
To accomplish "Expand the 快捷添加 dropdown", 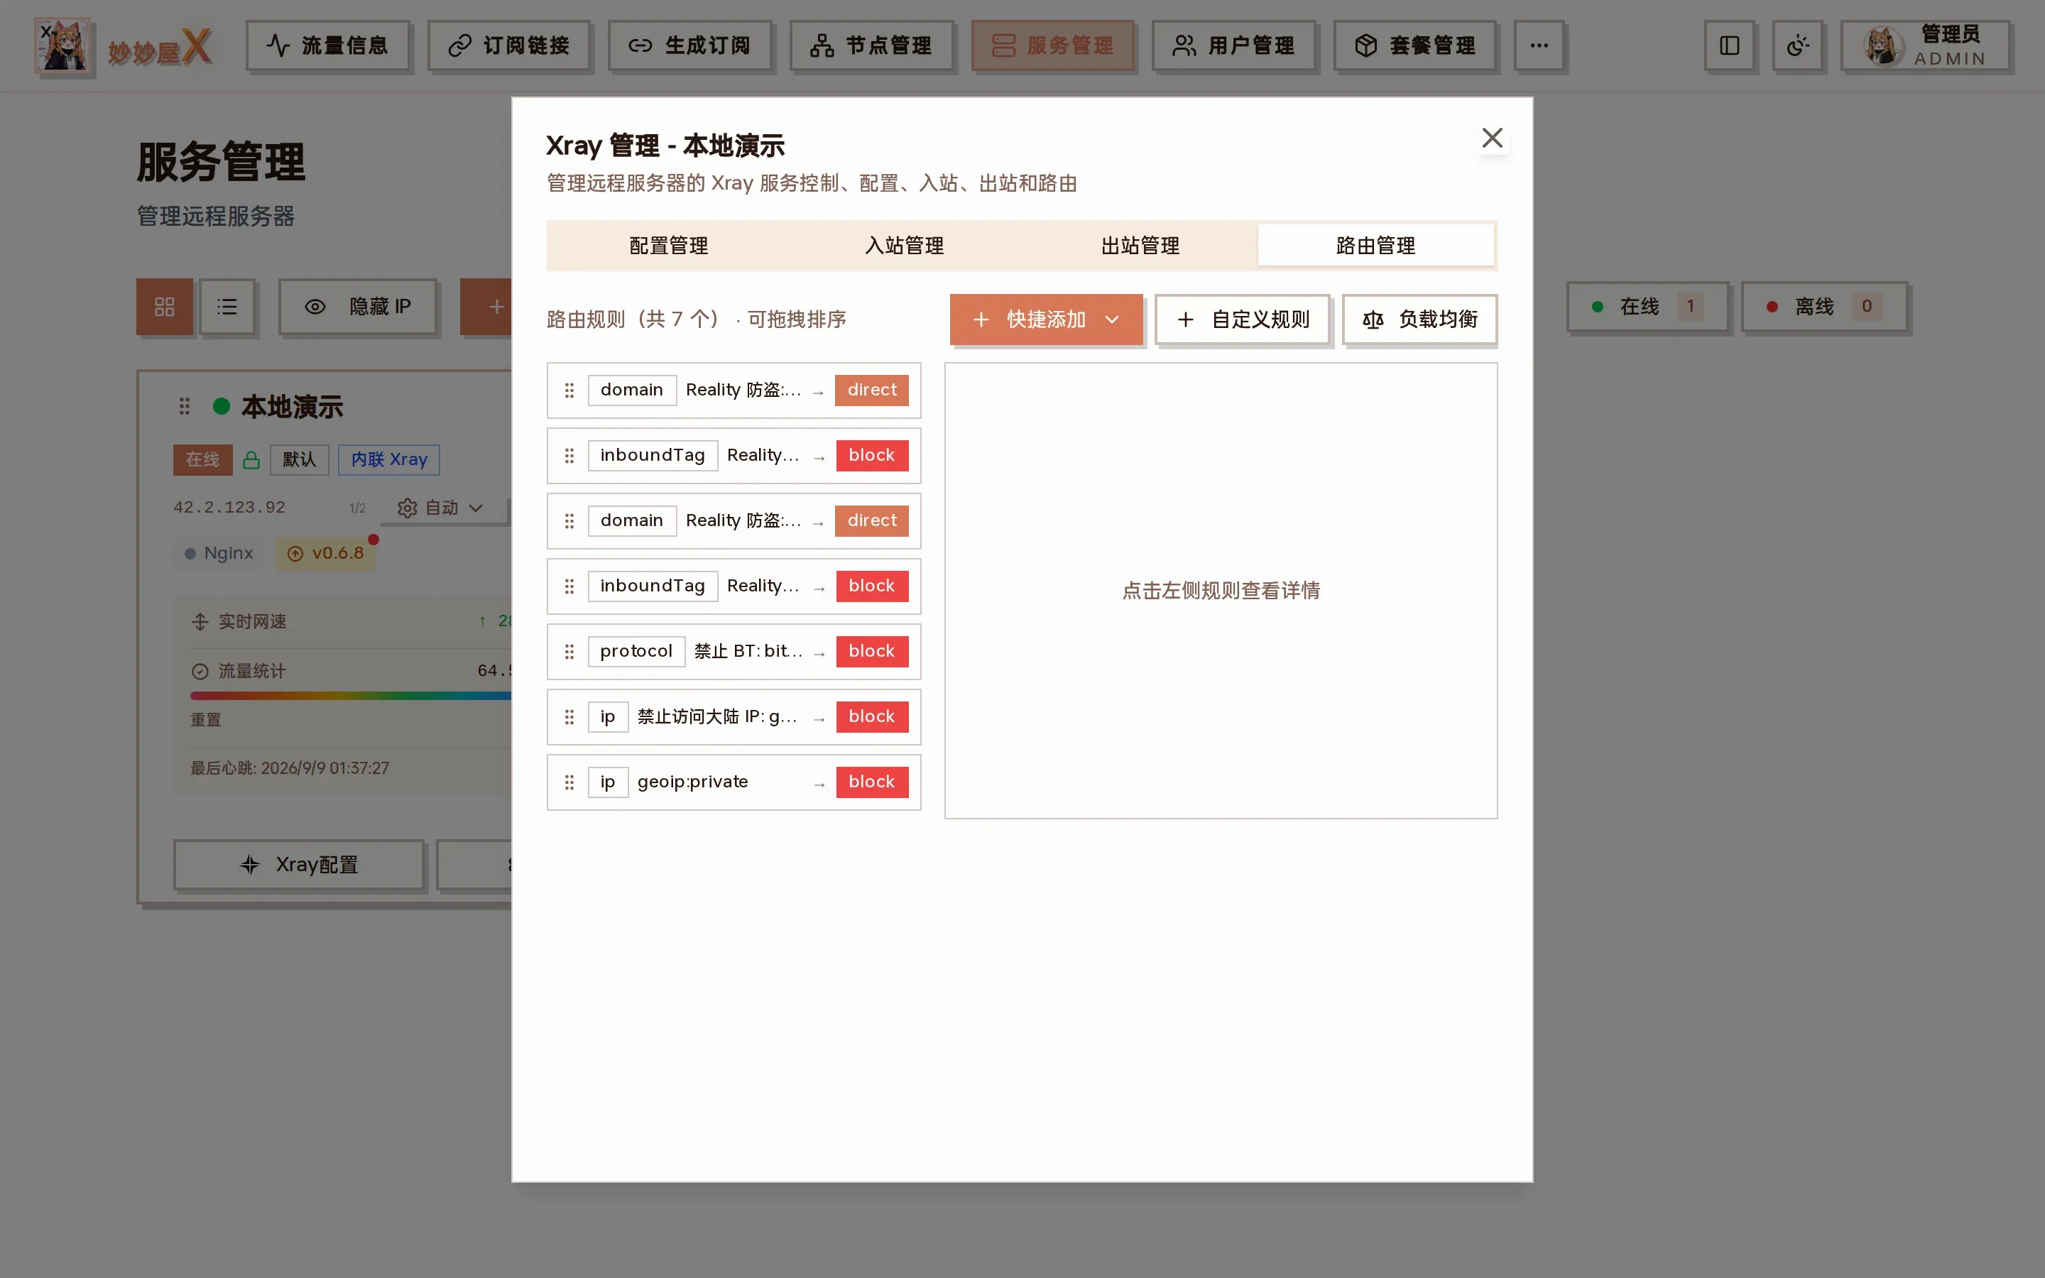I will pos(1046,319).
